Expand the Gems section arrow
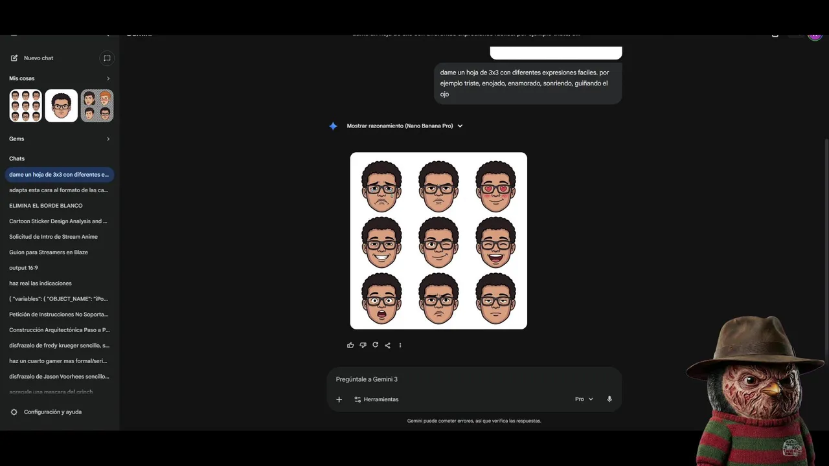The height and width of the screenshot is (466, 829). tap(108, 139)
